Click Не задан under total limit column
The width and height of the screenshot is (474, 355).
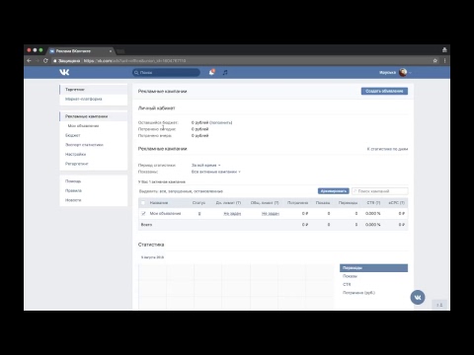(271, 214)
